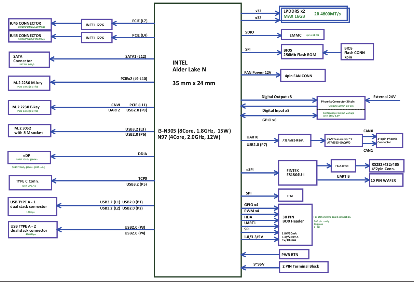Click the TPM block
The height and width of the screenshot is (284, 414).
(x=291, y=195)
